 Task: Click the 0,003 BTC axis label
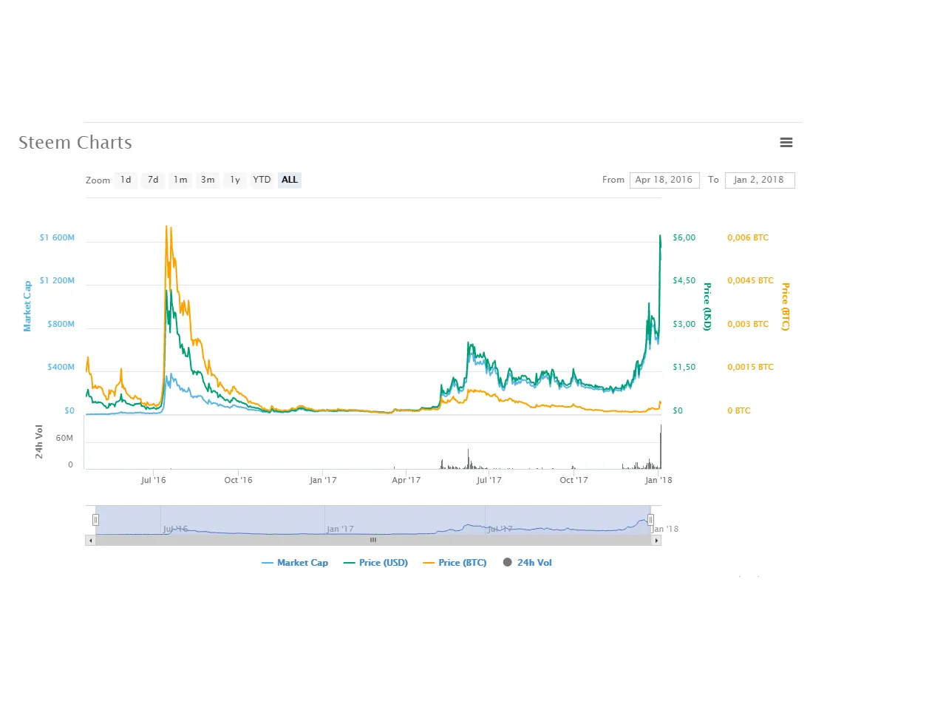748,324
